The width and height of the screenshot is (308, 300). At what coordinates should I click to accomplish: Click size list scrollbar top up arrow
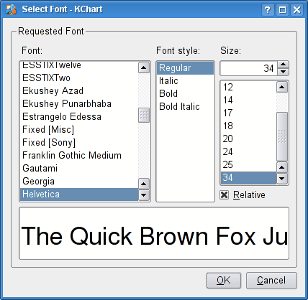pos(282,87)
